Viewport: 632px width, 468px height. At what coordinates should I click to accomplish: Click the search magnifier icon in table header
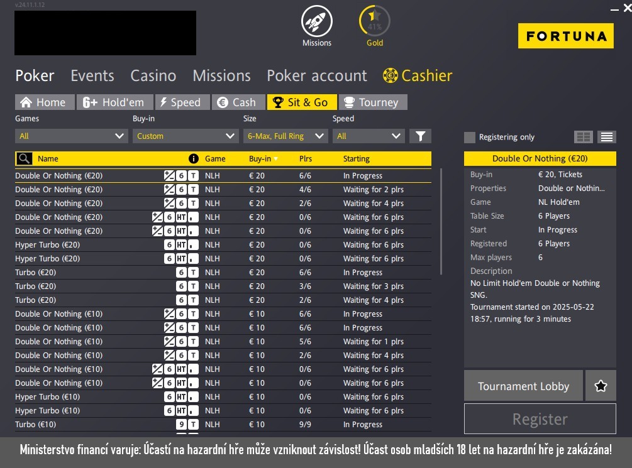pyautogui.click(x=24, y=159)
